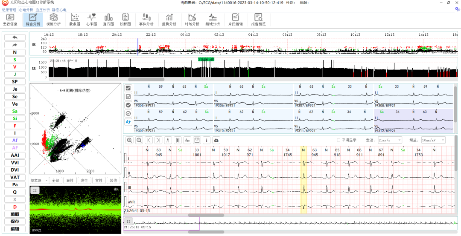The width and height of the screenshot is (461, 236).
Task: Open the 心率图 heart rate chart
Action: coord(92,20)
